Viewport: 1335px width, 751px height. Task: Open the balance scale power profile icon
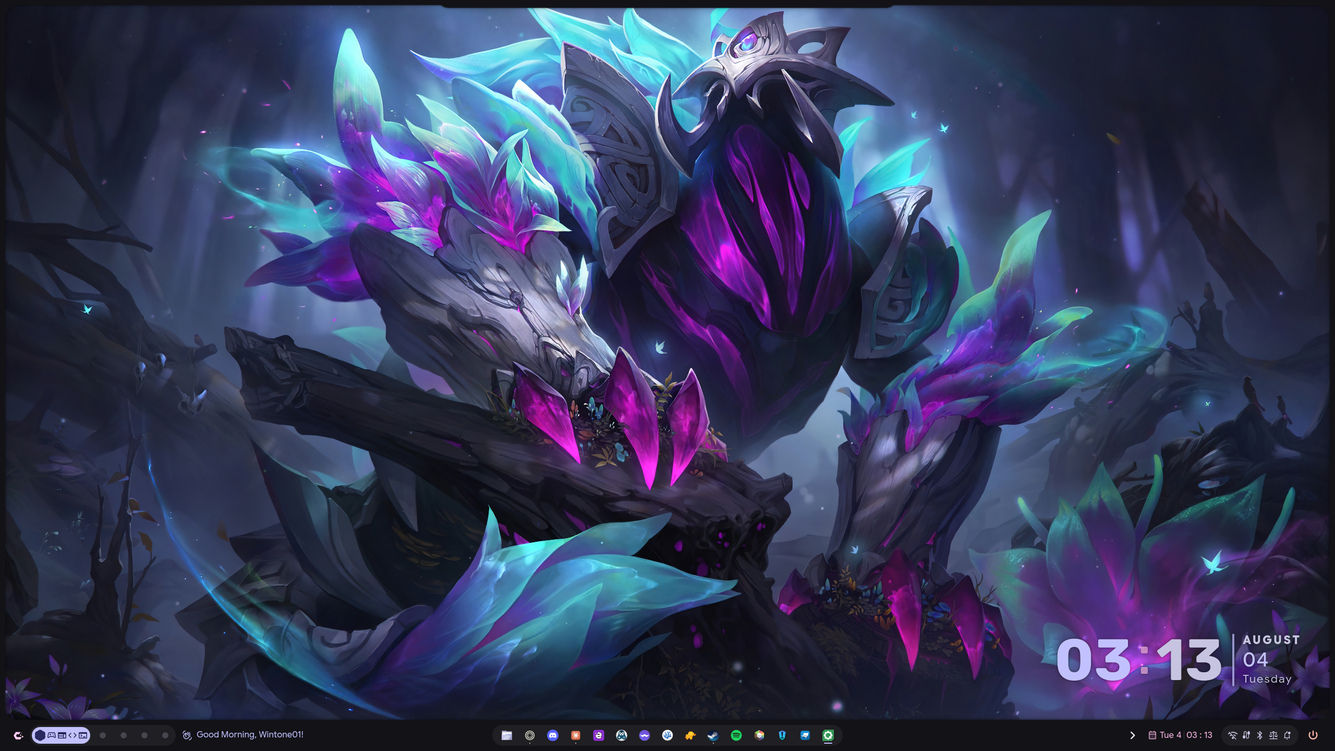(1273, 735)
